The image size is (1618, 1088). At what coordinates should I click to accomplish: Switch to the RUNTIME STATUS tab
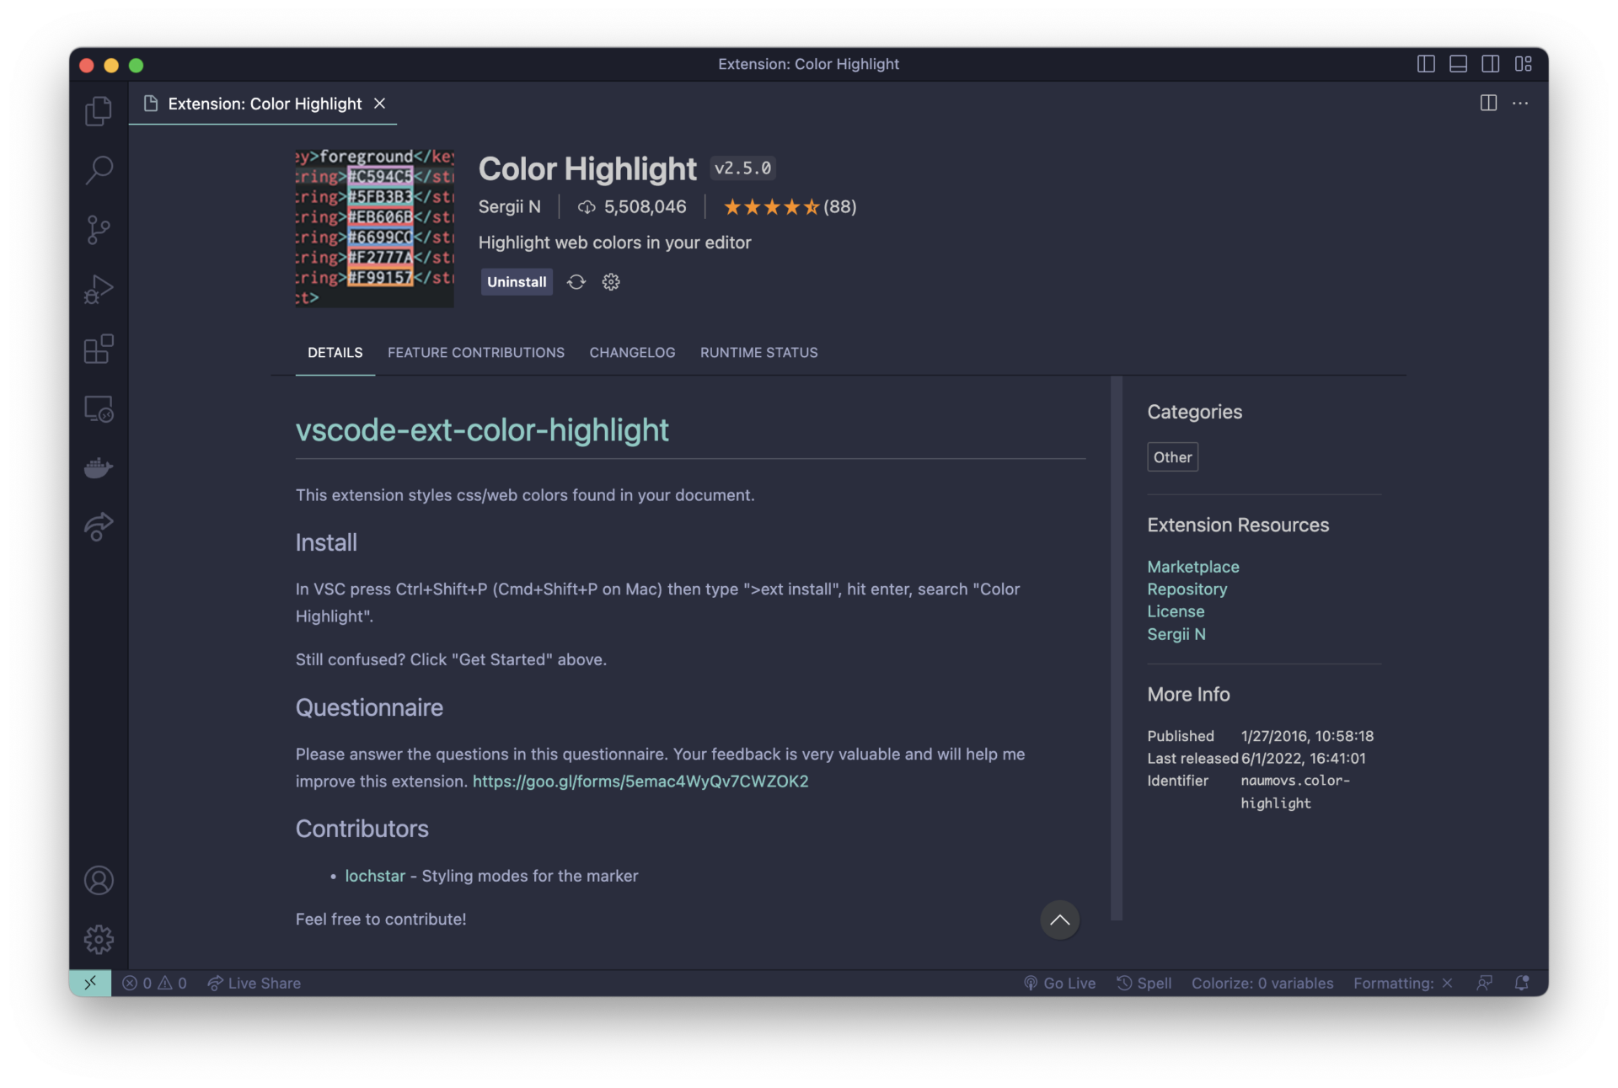click(758, 353)
